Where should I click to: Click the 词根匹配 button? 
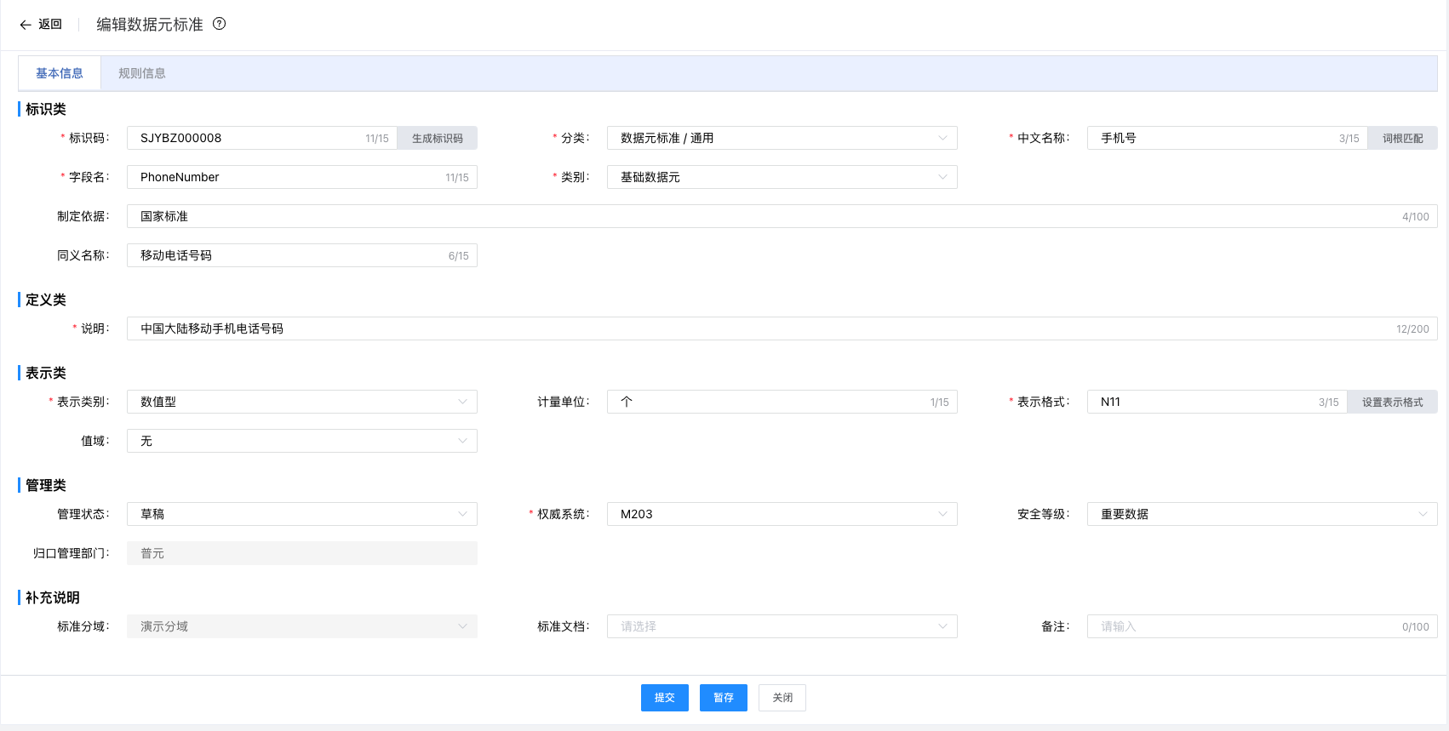[x=1402, y=138]
